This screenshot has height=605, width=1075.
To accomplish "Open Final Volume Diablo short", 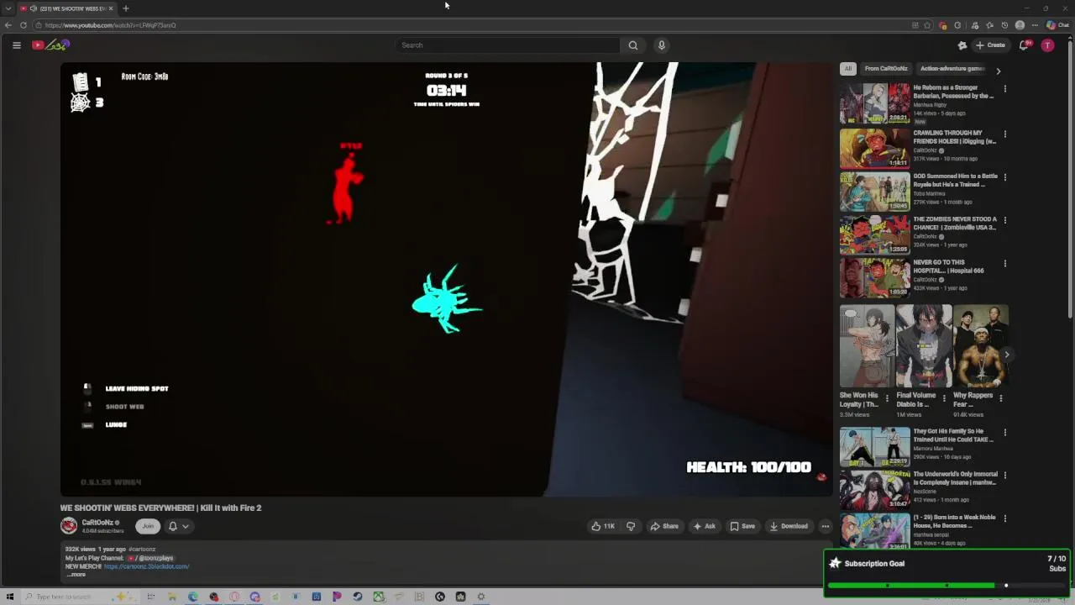I will coord(924,346).
